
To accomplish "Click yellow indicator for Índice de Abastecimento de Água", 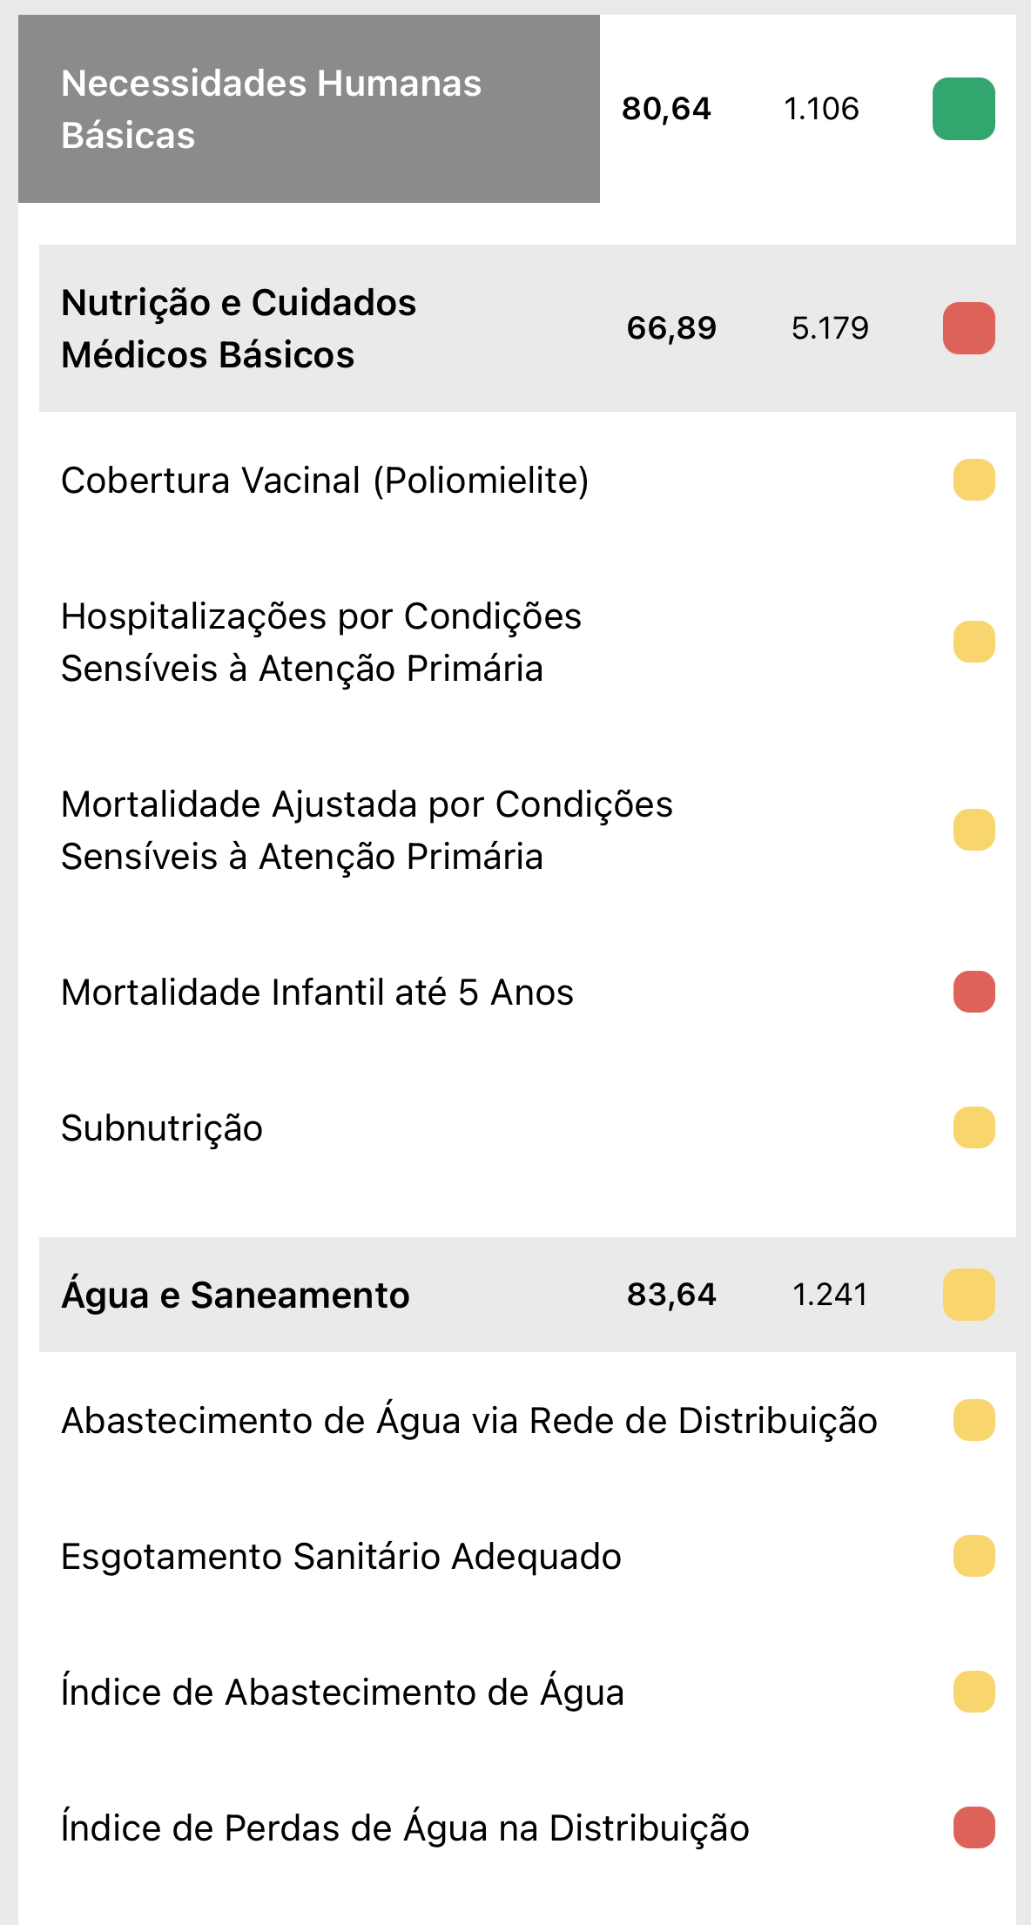I will [974, 1692].
